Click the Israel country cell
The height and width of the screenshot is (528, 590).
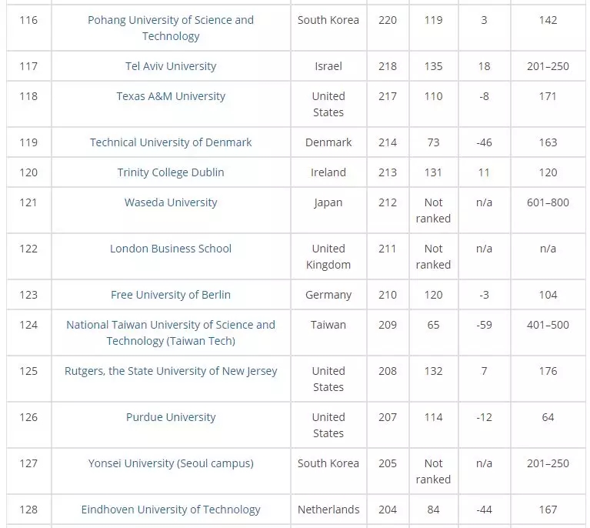click(x=328, y=66)
